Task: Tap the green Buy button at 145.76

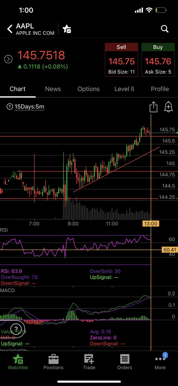Action: click(158, 60)
